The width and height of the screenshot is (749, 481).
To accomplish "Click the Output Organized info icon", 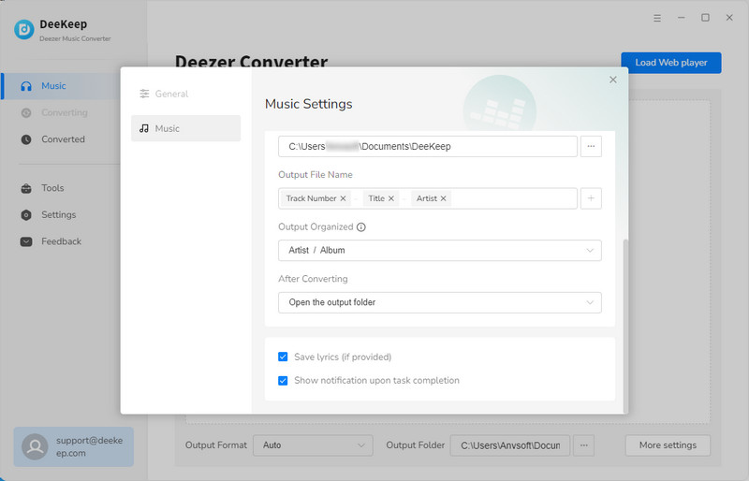I will click(x=361, y=227).
